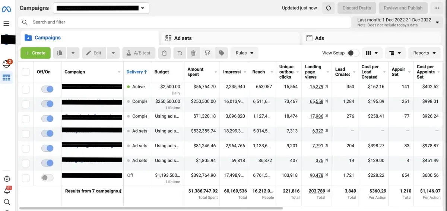
Task: Turn on the disabled campaign in last row
Action: coord(47,178)
